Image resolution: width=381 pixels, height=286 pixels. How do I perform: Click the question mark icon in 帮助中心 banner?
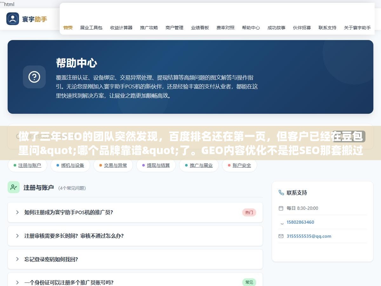click(x=34, y=77)
